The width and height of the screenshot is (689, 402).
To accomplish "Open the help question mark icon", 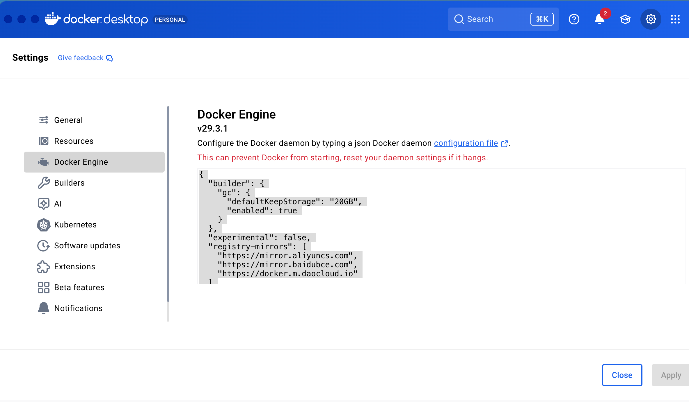I will tap(574, 19).
